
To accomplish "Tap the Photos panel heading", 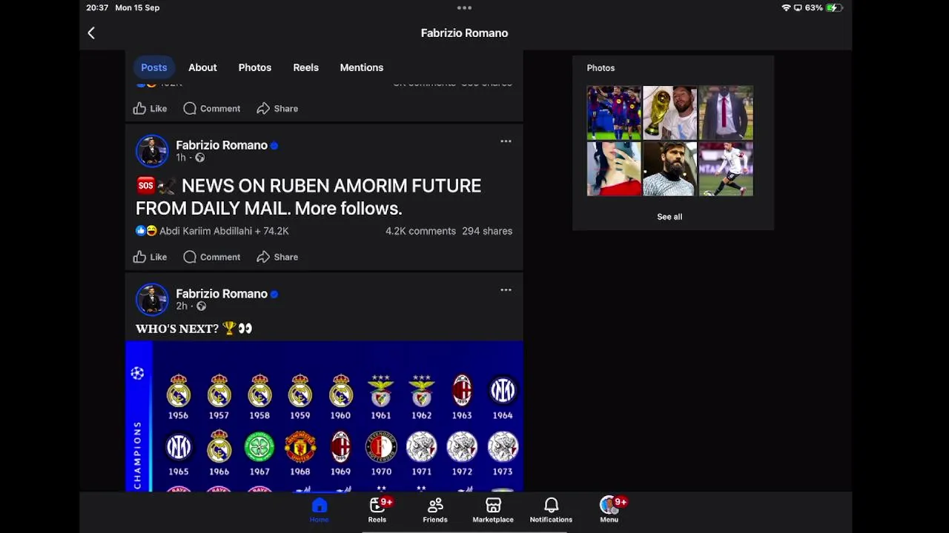I will (601, 68).
